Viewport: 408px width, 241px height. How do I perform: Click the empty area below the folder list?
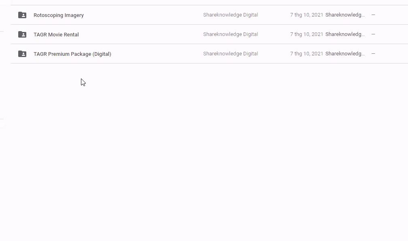tap(202, 154)
